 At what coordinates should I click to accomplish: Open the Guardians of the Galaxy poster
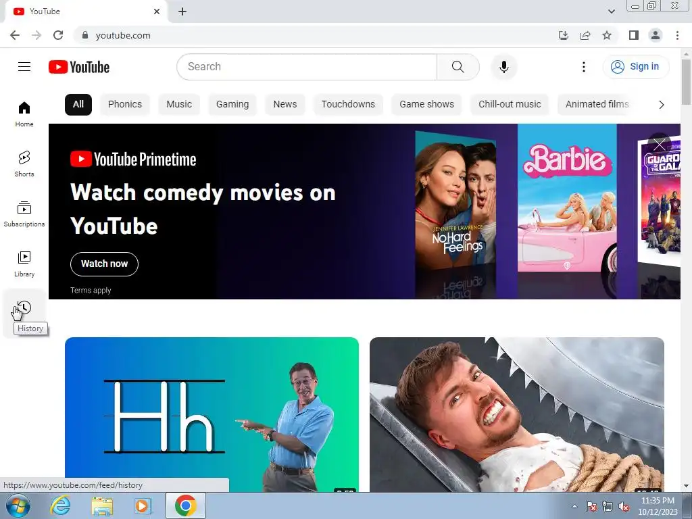click(659, 203)
